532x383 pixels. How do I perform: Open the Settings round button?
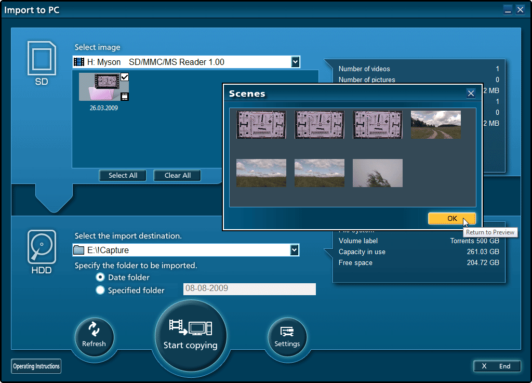(287, 337)
